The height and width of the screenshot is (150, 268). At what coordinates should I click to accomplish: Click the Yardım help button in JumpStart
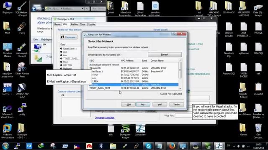[x=177, y=105]
